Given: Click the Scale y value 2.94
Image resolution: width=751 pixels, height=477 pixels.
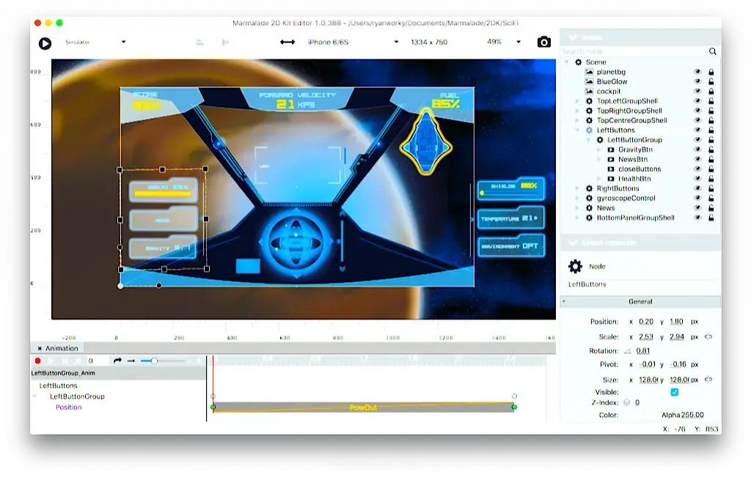Looking at the screenshot, I should click(x=677, y=337).
